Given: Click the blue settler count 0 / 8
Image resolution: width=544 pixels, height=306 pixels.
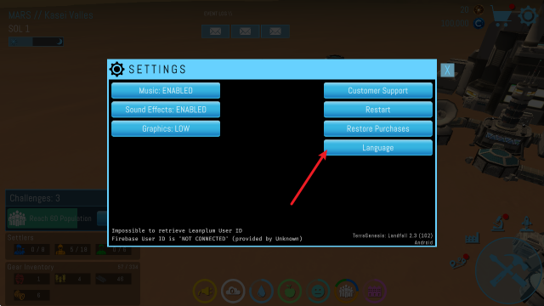Looking at the screenshot, I should click(31, 249).
